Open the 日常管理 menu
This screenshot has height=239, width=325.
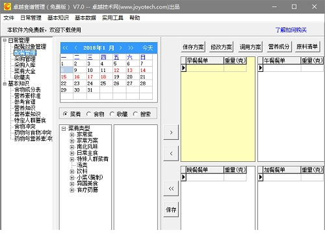[31, 18]
